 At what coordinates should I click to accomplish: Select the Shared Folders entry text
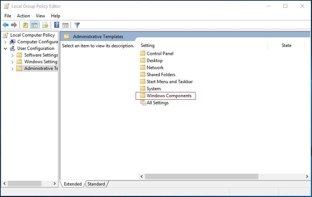click(161, 74)
